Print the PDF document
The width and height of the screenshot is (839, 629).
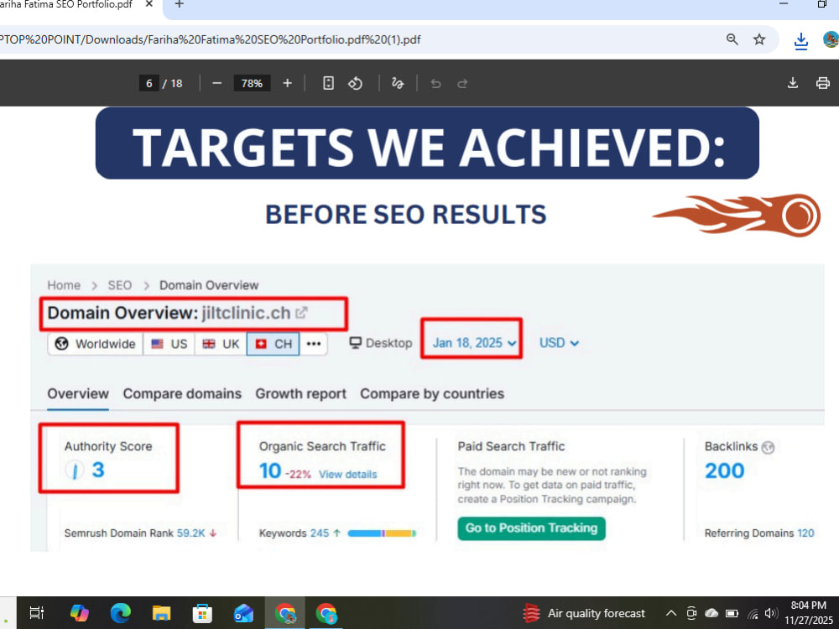pyautogui.click(x=823, y=83)
